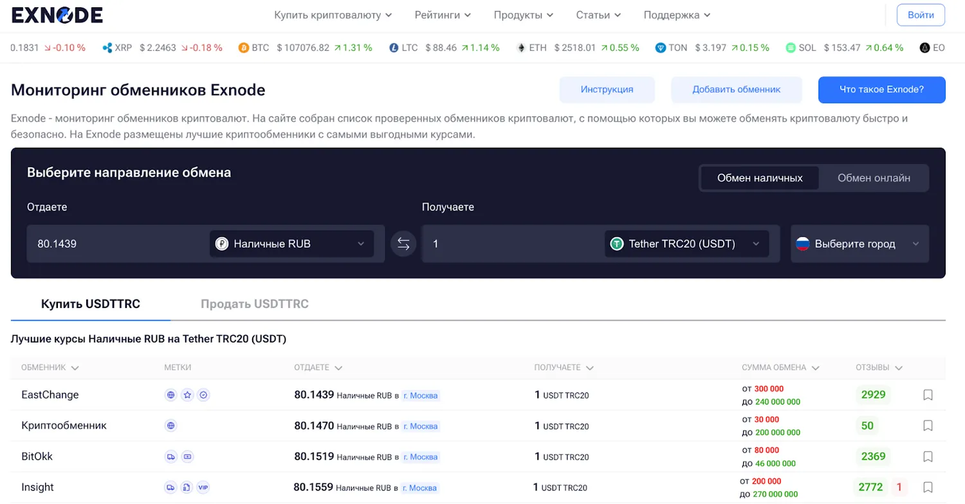Click the star badge in EastChange row

(x=187, y=395)
